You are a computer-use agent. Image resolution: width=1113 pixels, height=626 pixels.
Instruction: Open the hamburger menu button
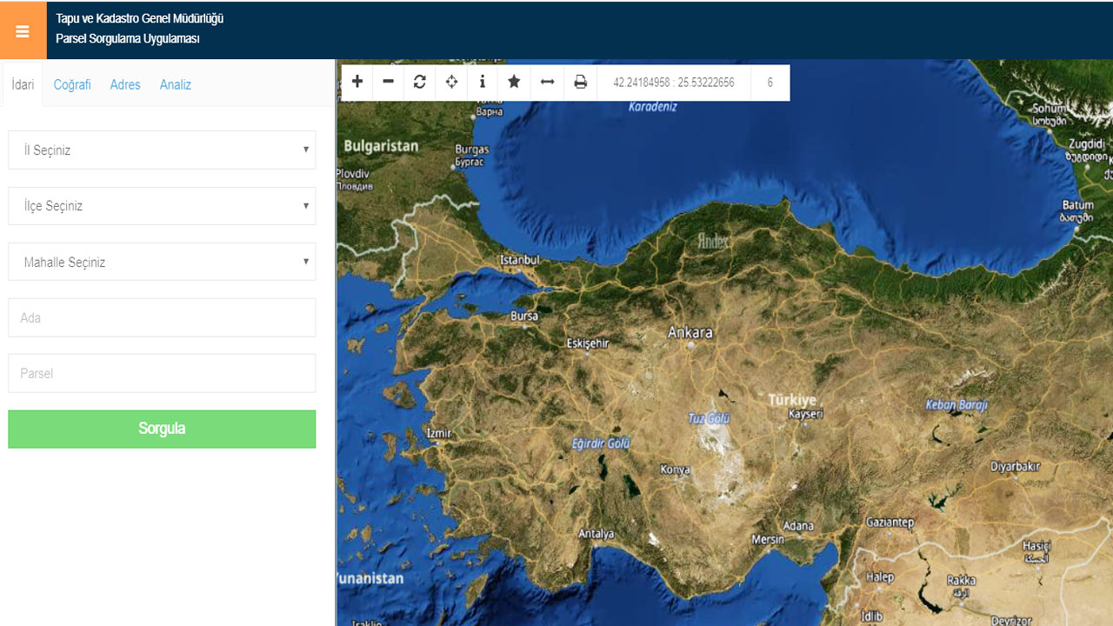(x=23, y=31)
